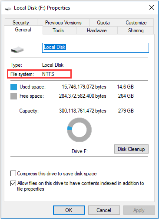Click the gray Free space color square
The width and height of the screenshot is (159, 219).
click(13, 96)
